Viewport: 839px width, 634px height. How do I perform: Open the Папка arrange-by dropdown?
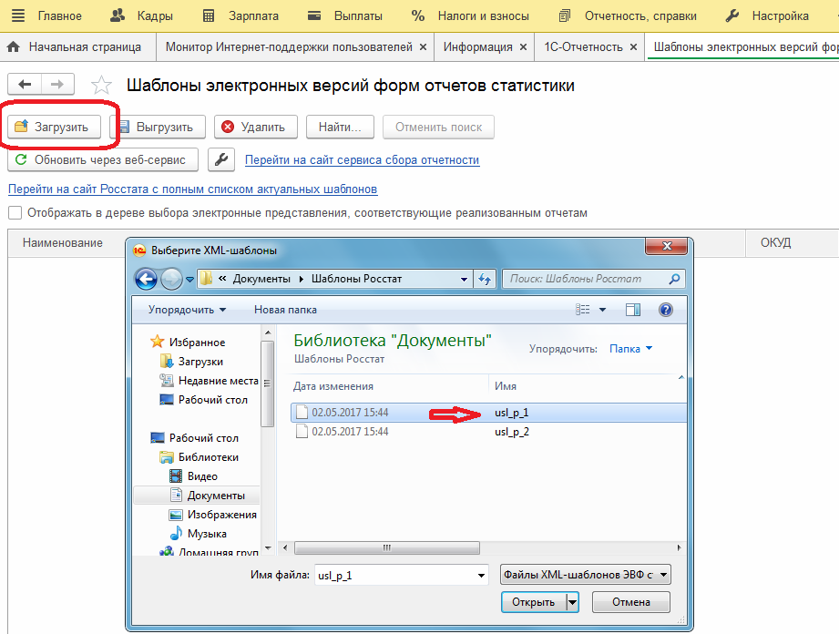point(631,349)
